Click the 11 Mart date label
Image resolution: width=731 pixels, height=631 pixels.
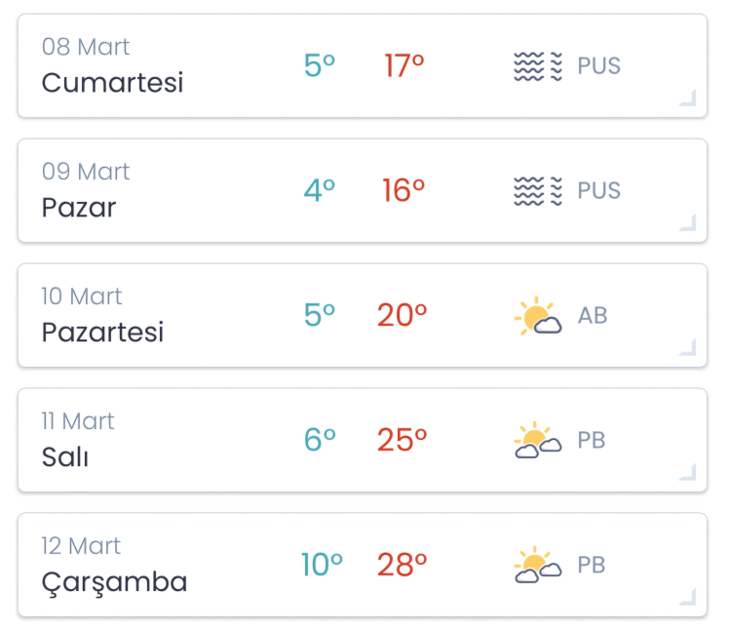[78, 421]
